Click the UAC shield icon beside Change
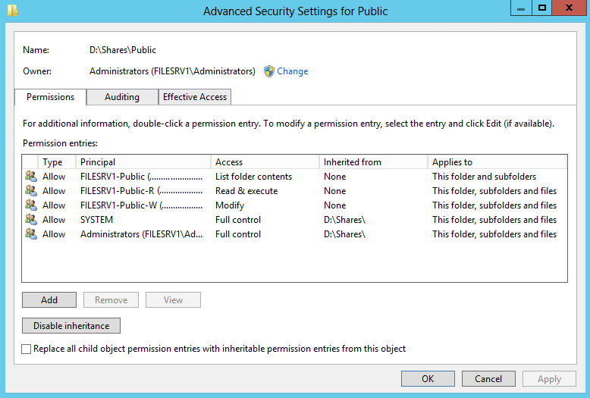This screenshot has height=398, width=590. pos(268,71)
